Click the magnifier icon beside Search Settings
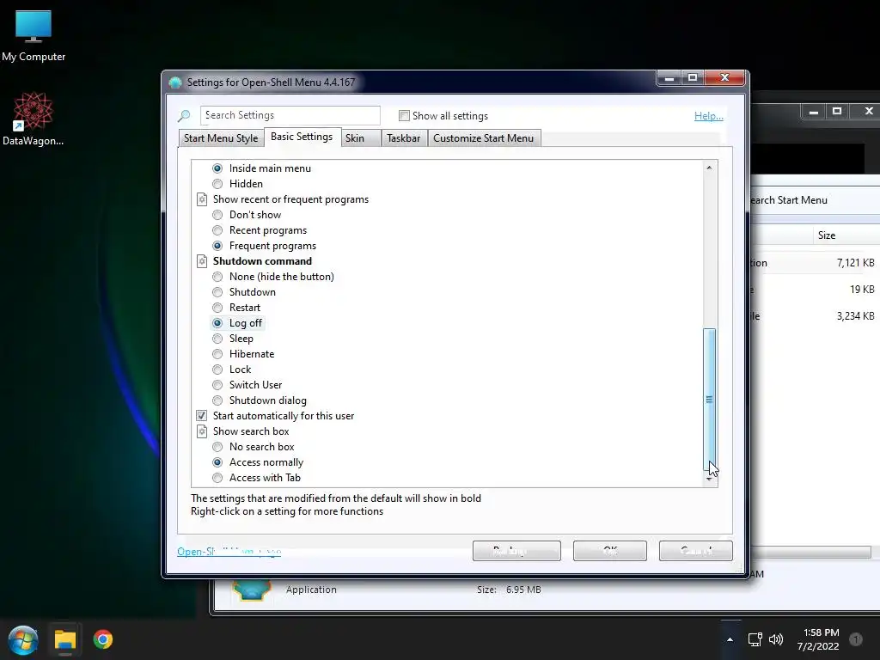 click(184, 116)
